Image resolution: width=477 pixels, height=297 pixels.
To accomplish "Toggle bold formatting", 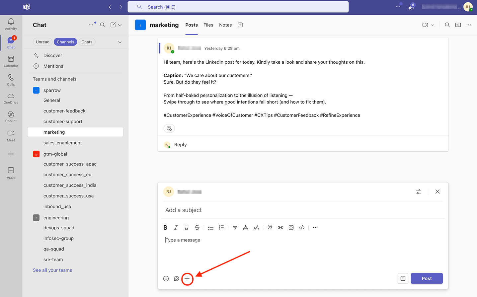I will pos(165,228).
